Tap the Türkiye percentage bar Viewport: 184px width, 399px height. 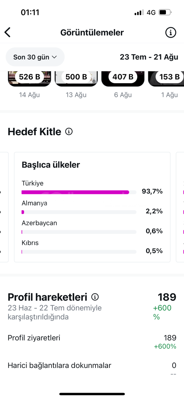point(79,192)
